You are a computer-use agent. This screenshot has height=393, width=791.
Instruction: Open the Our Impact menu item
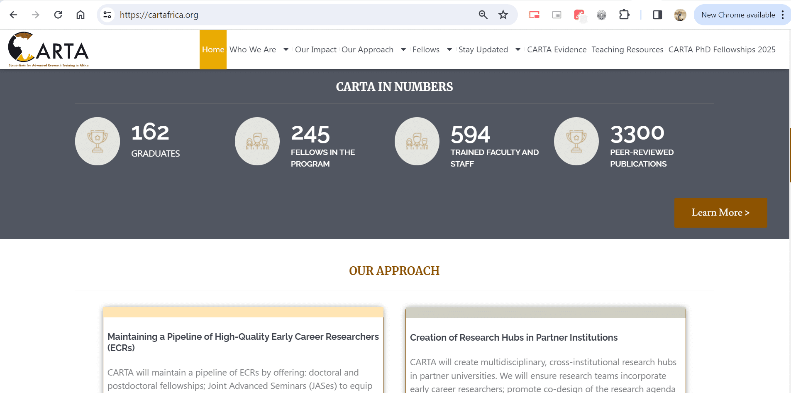pyautogui.click(x=315, y=49)
